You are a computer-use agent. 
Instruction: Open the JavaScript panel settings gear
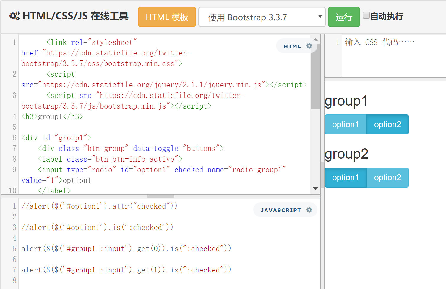pos(309,210)
